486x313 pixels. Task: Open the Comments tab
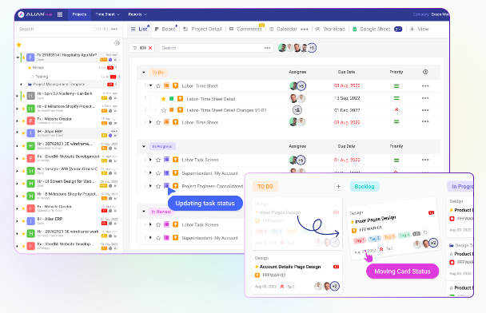(x=245, y=29)
